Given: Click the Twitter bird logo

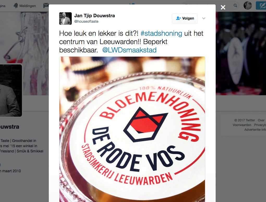Looking at the screenshot, I should point(132,4).
